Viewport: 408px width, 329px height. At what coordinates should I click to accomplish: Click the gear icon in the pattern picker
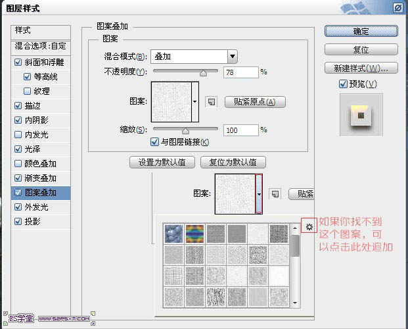[309, 228]
